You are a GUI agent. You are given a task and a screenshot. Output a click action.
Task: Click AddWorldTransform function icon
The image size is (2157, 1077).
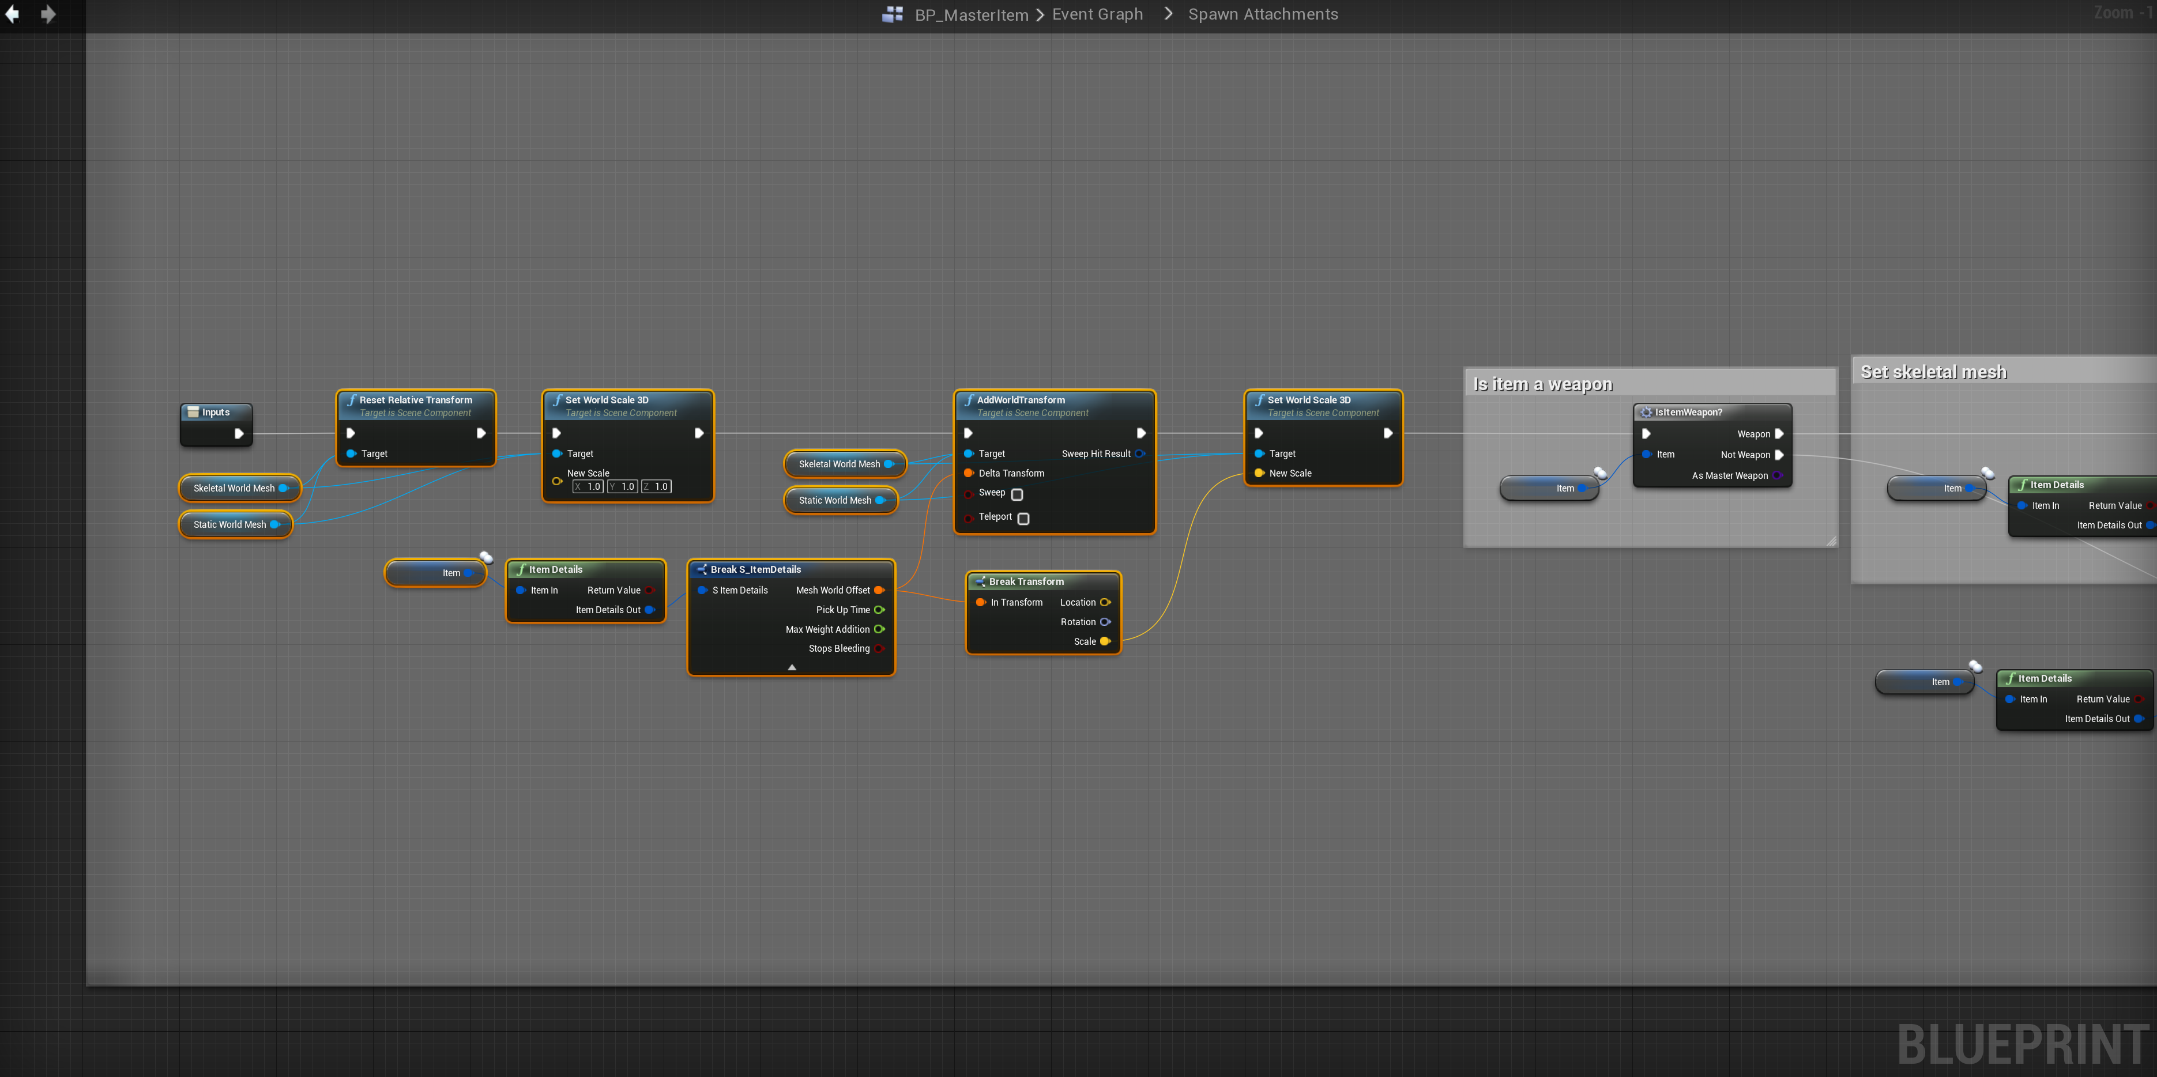[969, 400]
